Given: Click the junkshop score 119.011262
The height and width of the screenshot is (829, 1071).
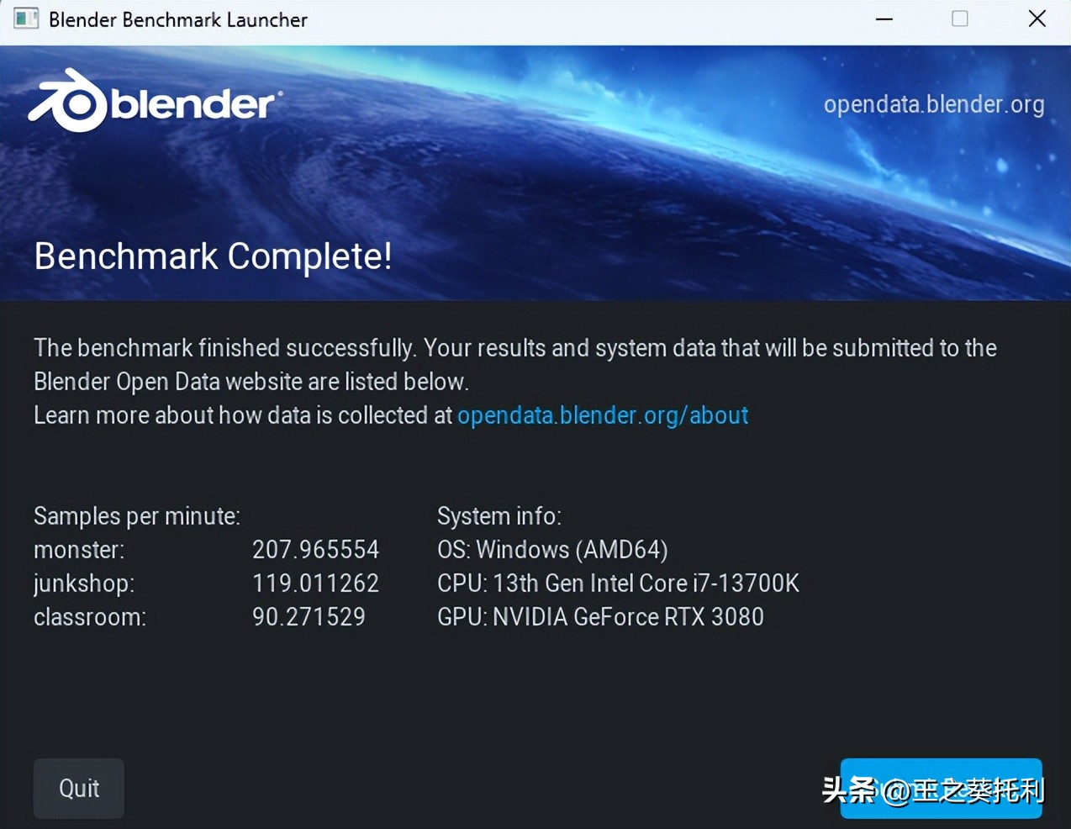Looking at the screenshot, I should (316, 583).
